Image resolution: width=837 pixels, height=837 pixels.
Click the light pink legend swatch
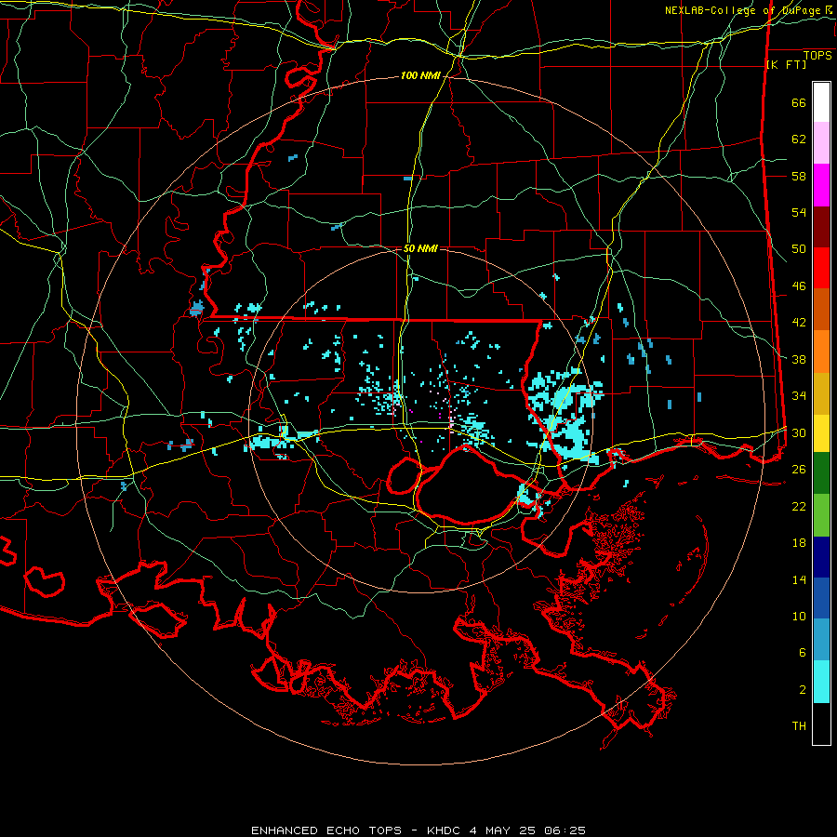point(821,143)
